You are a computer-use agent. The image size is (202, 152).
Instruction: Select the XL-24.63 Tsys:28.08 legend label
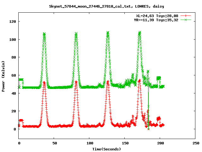[x=157, y=16]
